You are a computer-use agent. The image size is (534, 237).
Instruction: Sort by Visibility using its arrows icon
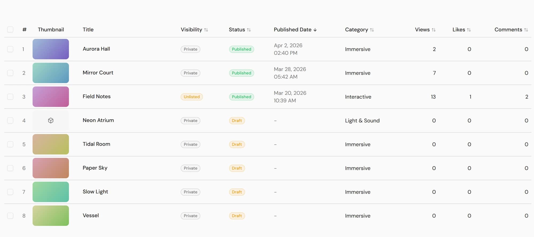[206, 30]
